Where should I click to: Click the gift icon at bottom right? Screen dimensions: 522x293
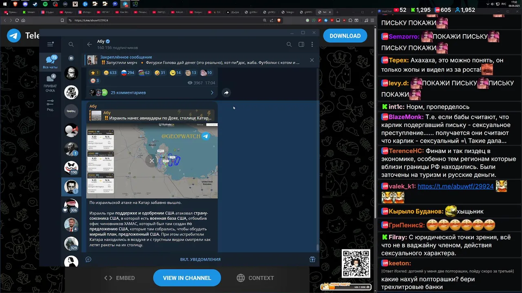tap(312, 259)
